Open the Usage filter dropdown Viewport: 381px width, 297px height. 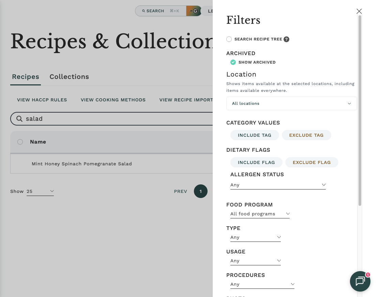[255, 261]
